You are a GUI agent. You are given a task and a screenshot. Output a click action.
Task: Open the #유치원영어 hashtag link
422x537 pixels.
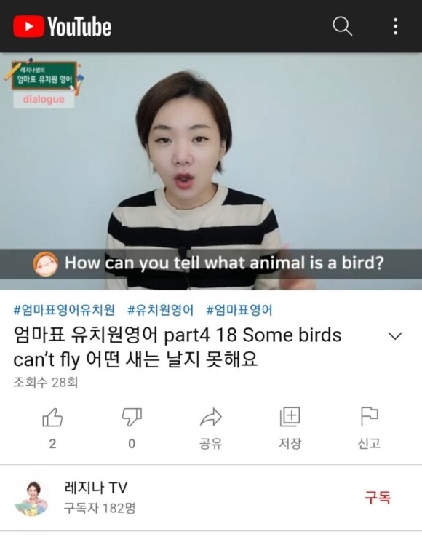(x=160, y=310)
